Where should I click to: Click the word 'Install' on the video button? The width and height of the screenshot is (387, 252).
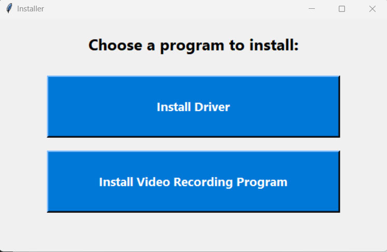coord(116,182)
